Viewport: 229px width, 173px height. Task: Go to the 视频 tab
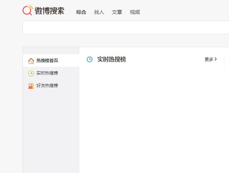coord(135,12)
